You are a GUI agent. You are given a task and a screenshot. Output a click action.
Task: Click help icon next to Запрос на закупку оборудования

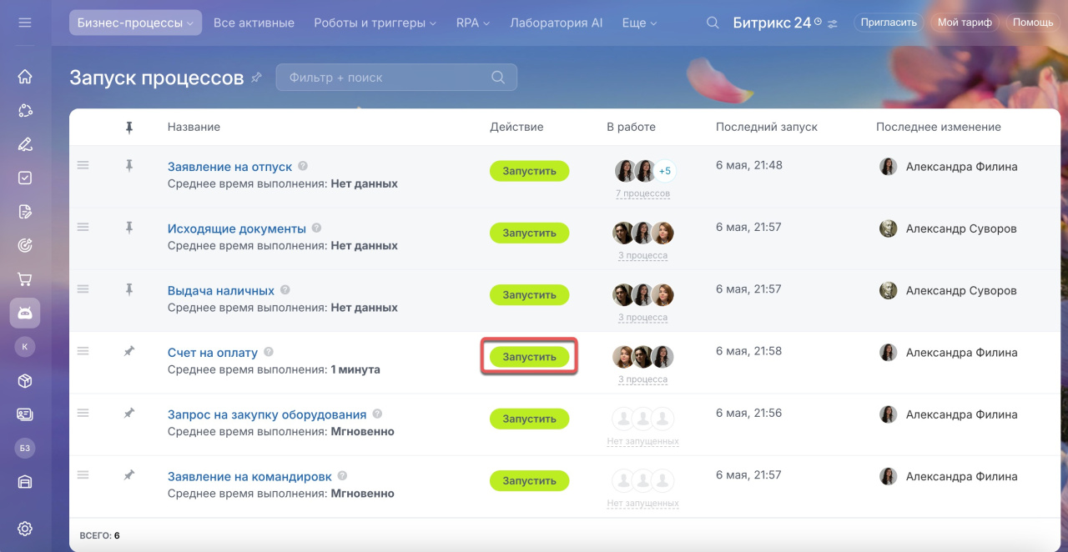tap(377, 414)
